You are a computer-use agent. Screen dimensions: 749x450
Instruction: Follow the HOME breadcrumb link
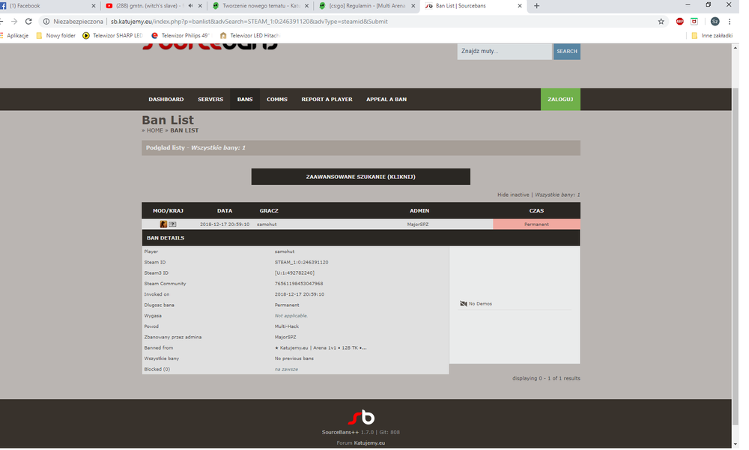pyautogui.click(x=154, y=130)
